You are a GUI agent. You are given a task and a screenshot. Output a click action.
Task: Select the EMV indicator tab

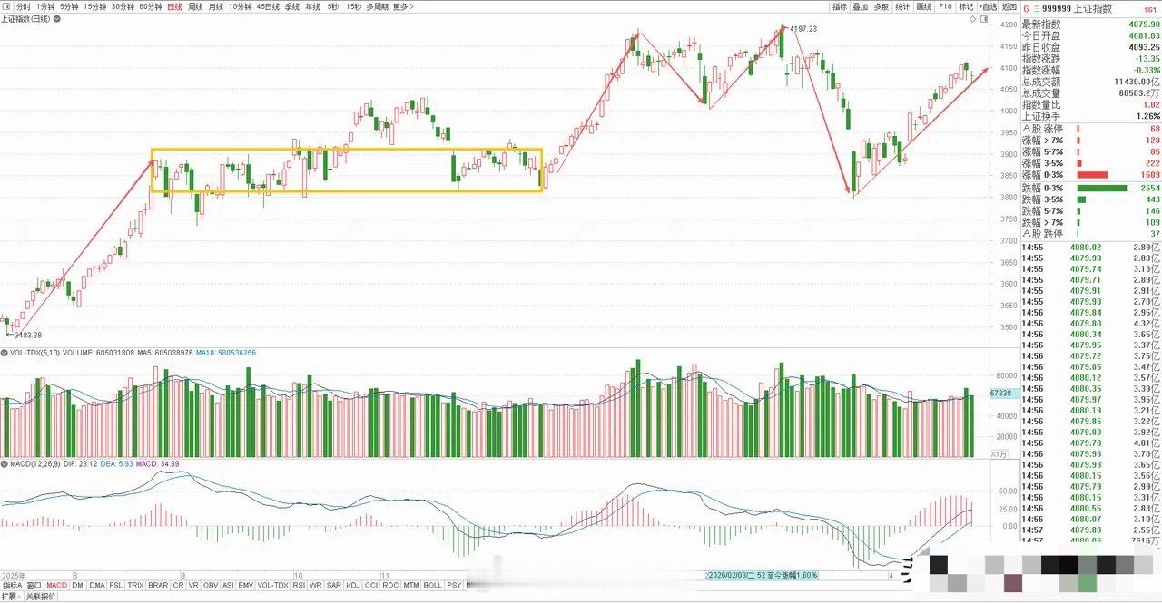pyautogui.click(x=245, y=586)
